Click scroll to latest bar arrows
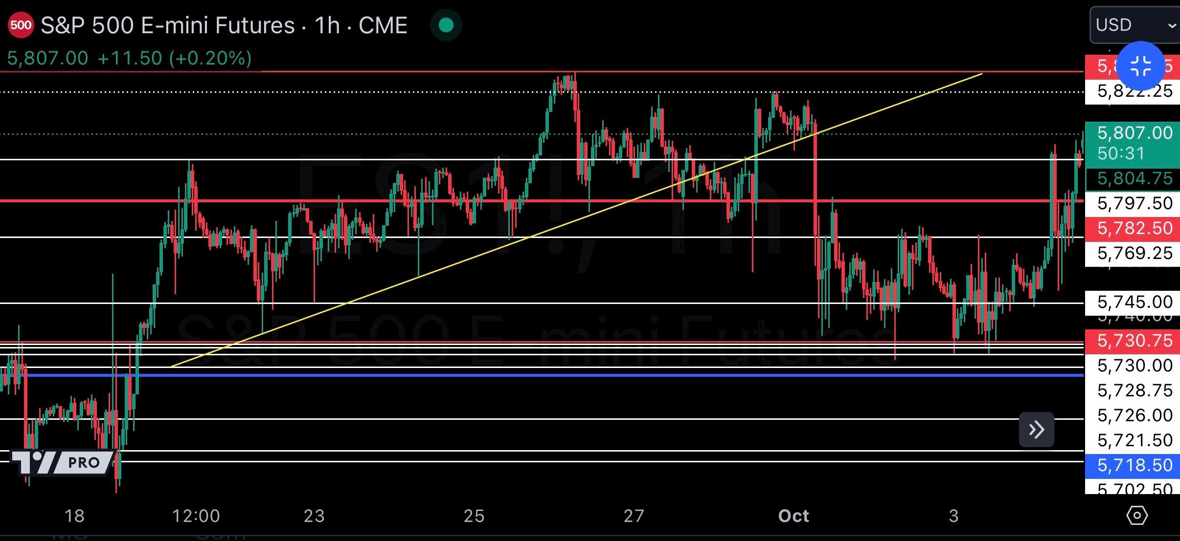The width and height of the screenshot is (1180, 541). click(1036, 430)
